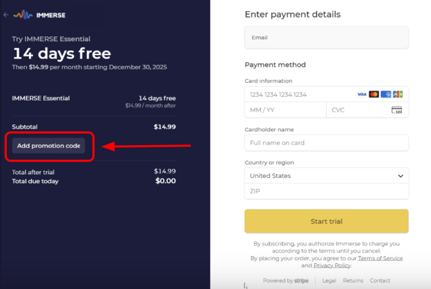Click the MM / YY expiry field
This screenshot has height=289, width=431.
(x=285, y=110)
